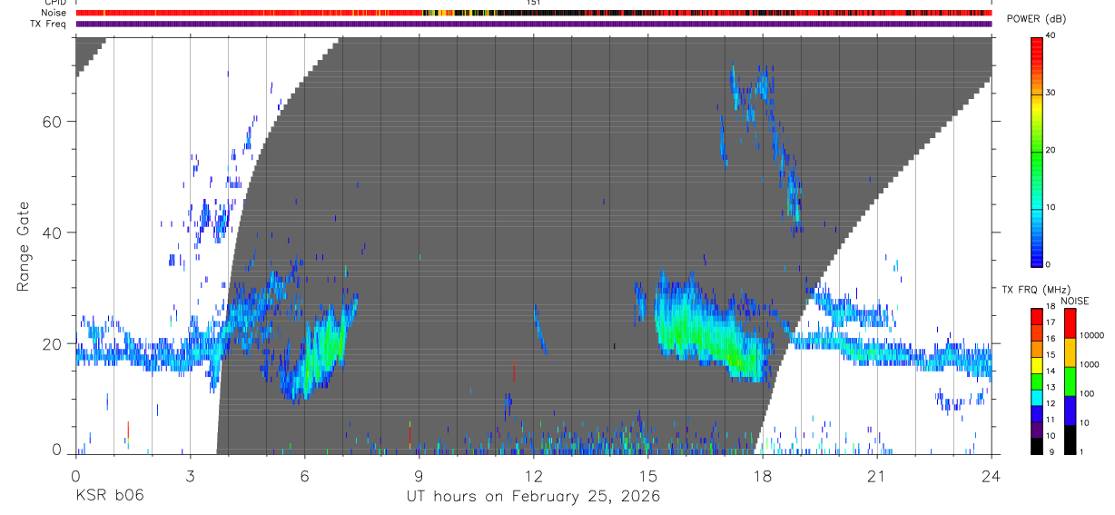Click the 'TX Freq' row label at top
This screenshot has height=515, width=1115.
[49, 24]
